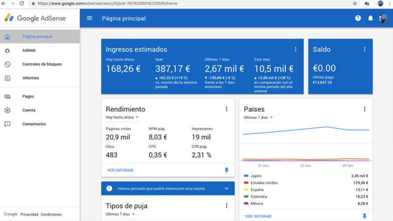Screen dimensions: 393x221
Task: Pin the Rendimiento card
Action: tap(226, 170)
